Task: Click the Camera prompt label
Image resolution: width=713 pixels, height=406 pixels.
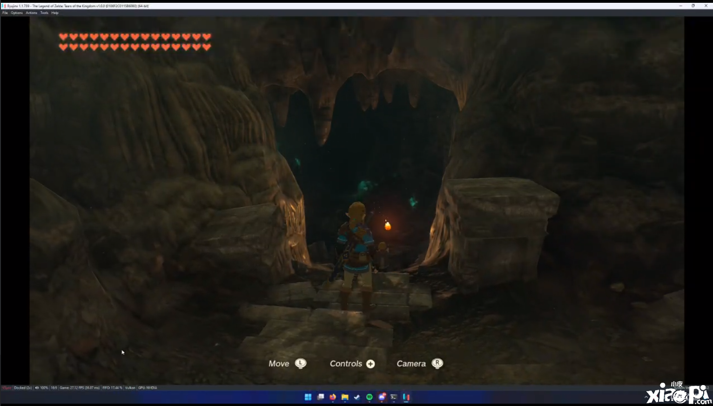Action: (411, 364)
